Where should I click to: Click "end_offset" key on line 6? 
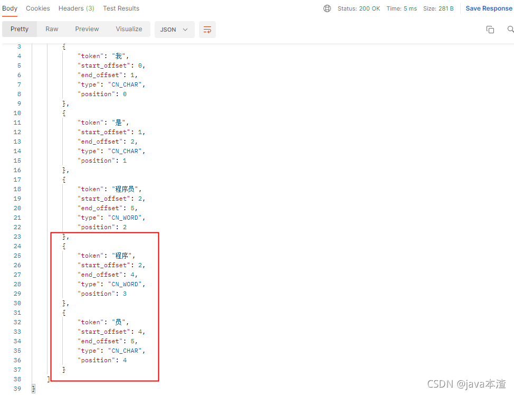[100, 75]
